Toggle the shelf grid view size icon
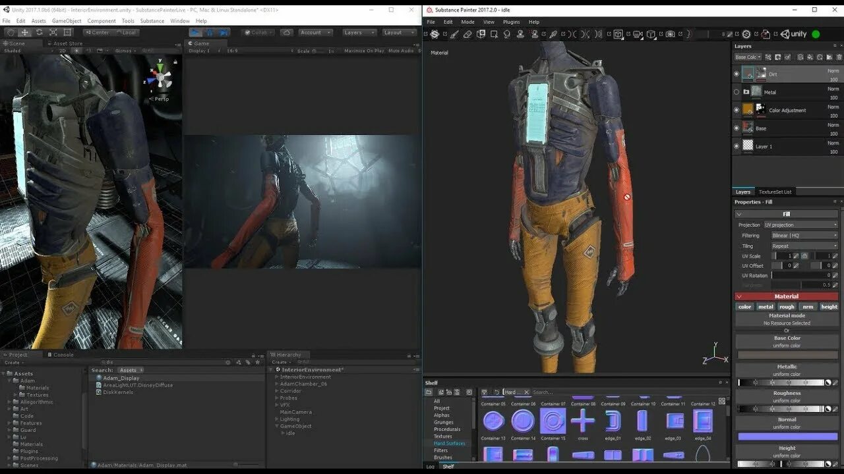 click(x=722, y=400)
